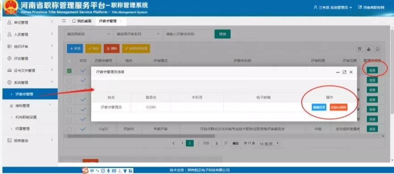Click the 评后管理 icon in sidebar

point(9,58)
